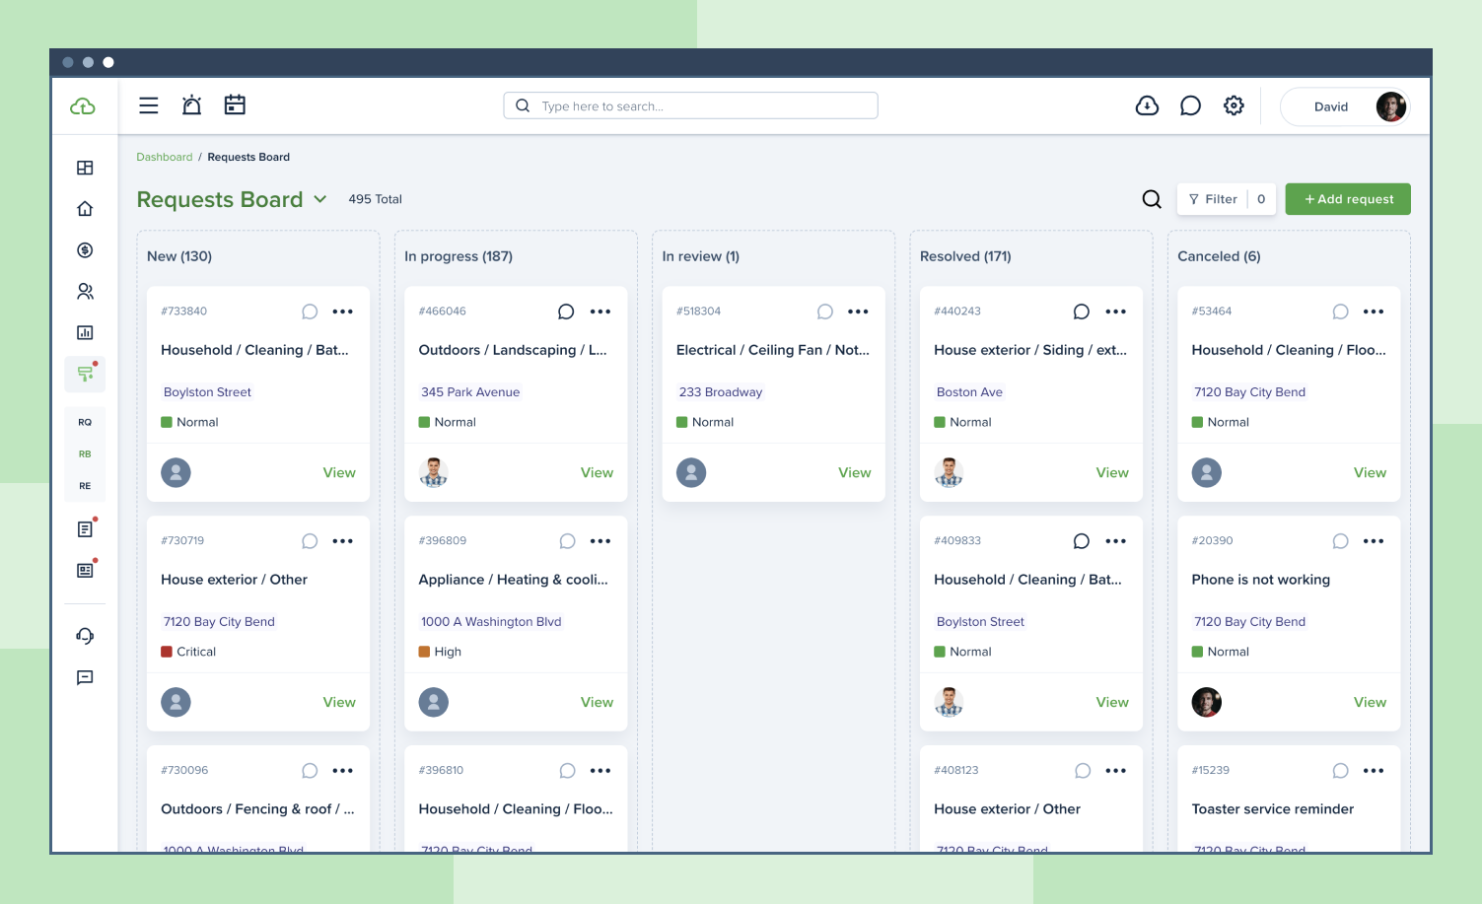Click the 345 Park Avenue address
The height and width of the screenshot is (904, 1482).
[470, 392]
